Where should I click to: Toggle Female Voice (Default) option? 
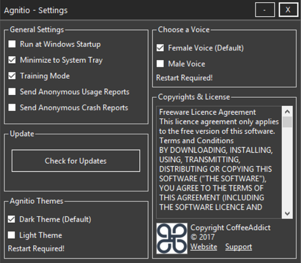tap(160, 48)
